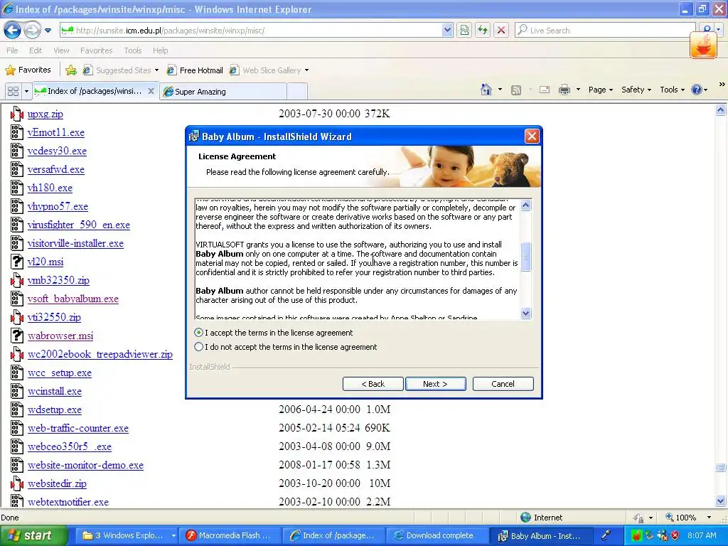
Task: Click the Back button in wizard
Action: pos(373,384)
